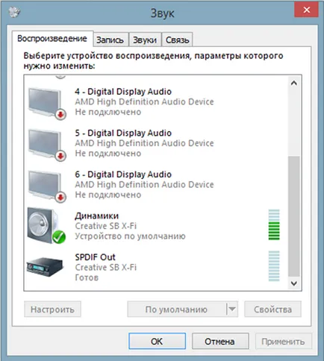Click the Свойства button

[x=272, y=309]
